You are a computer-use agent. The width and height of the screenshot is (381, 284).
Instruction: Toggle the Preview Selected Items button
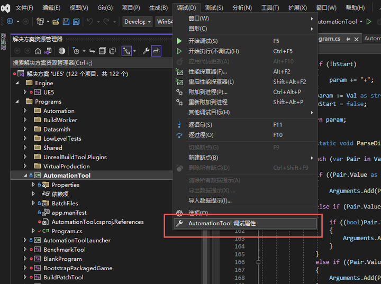156,51
